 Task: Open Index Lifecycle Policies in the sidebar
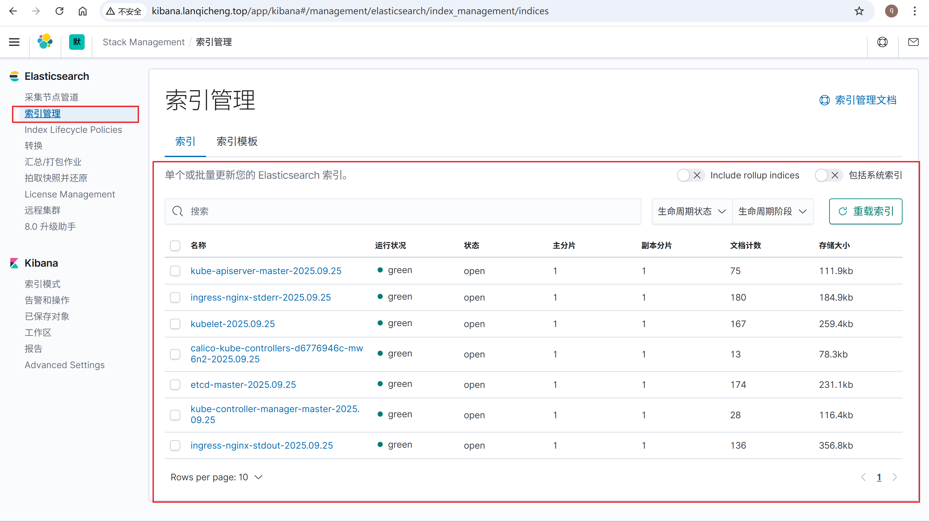73,130
